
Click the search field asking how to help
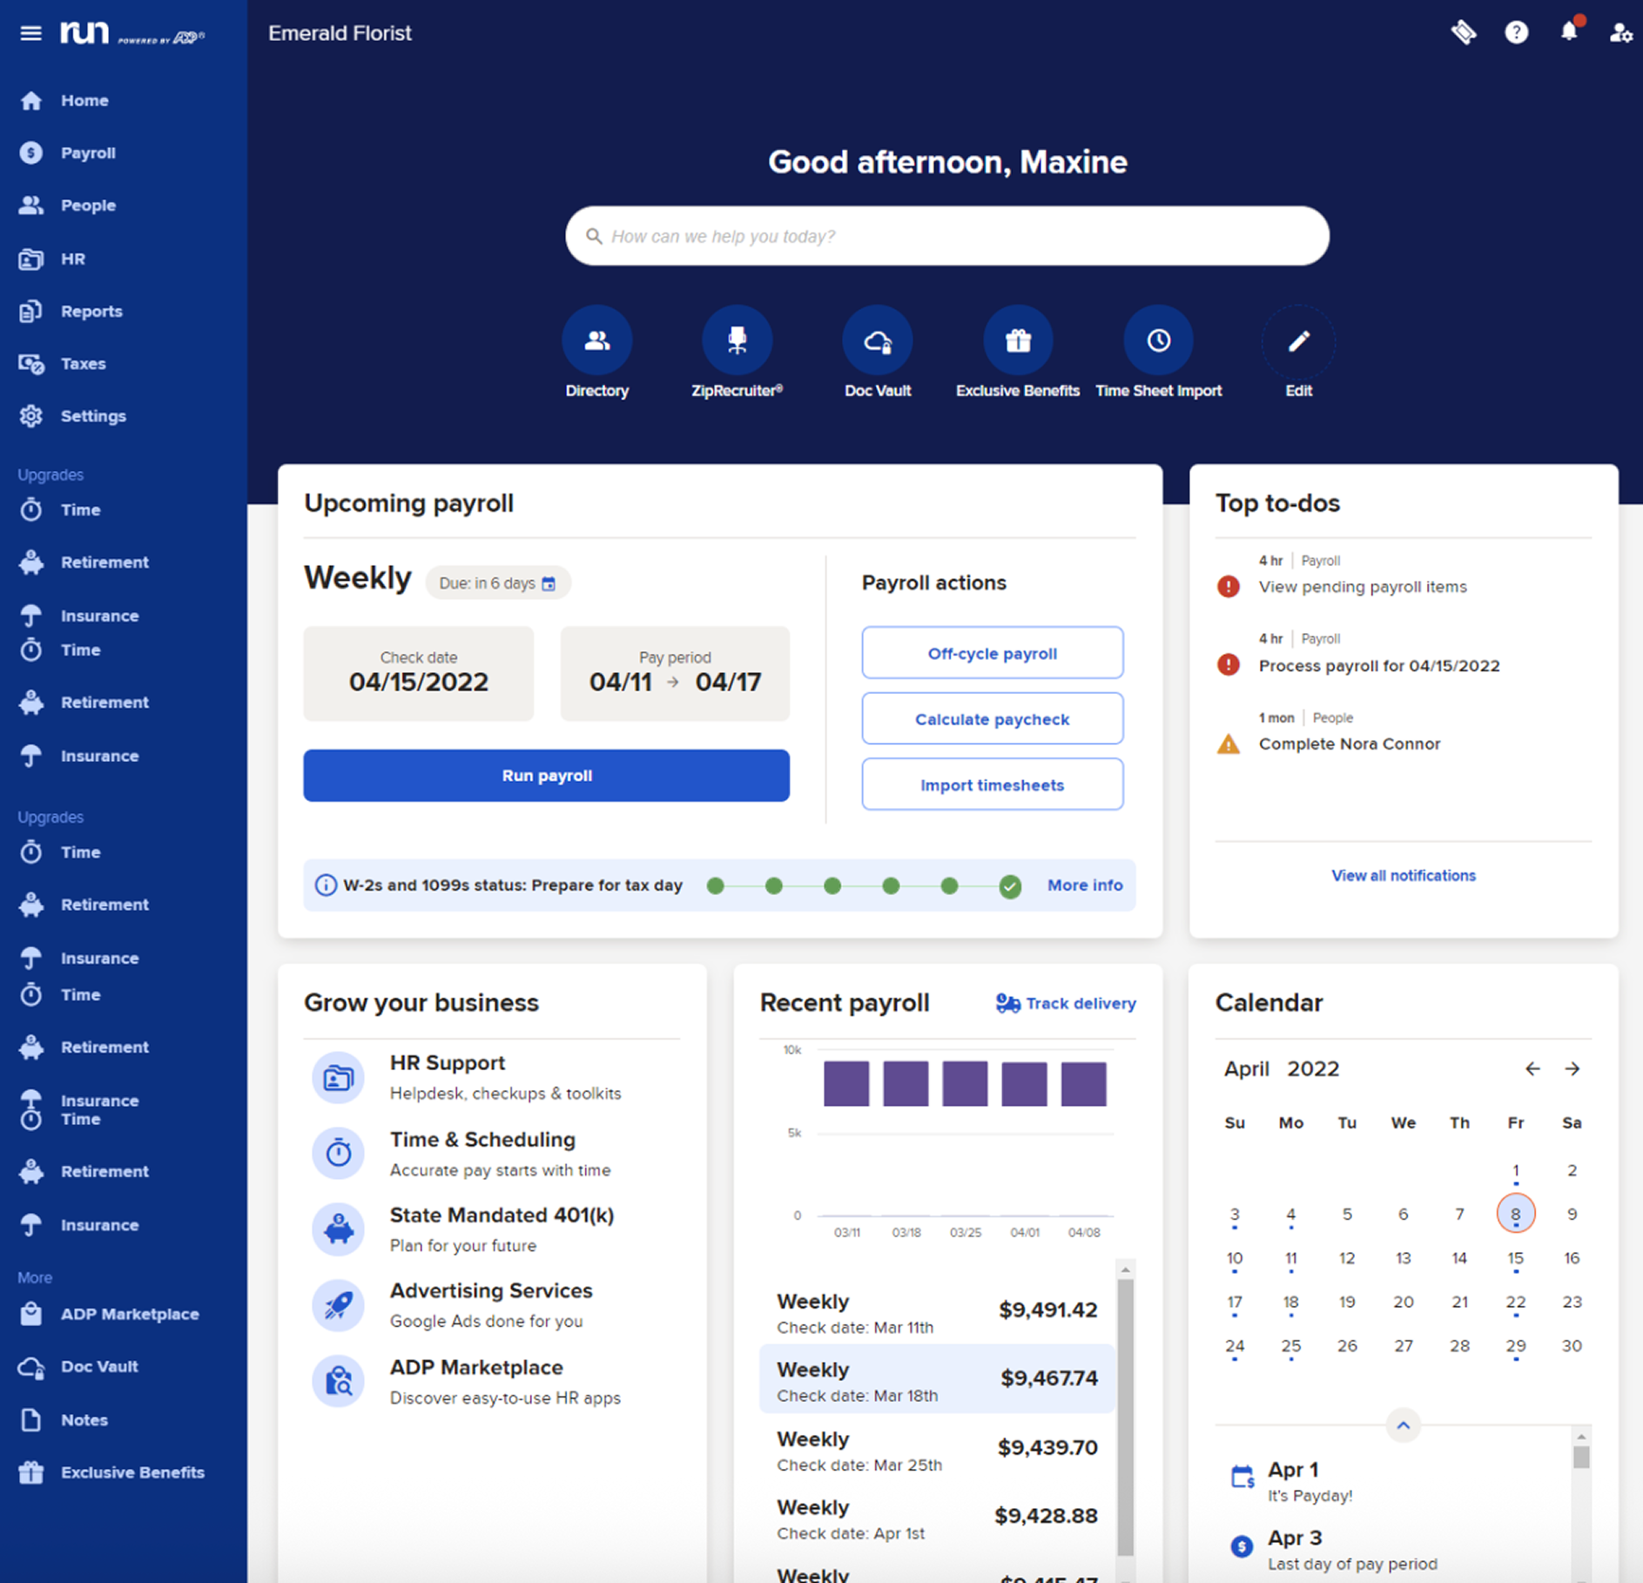(x=947, y=236)
